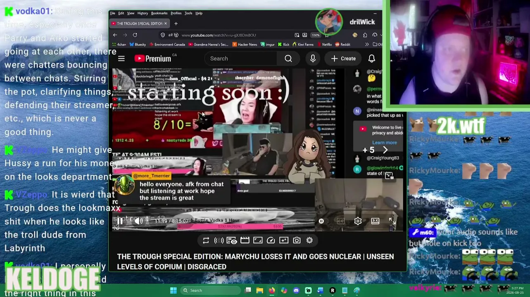Toggle closed captions in the player
Screen dimensions: 530x297
point(340,221)
